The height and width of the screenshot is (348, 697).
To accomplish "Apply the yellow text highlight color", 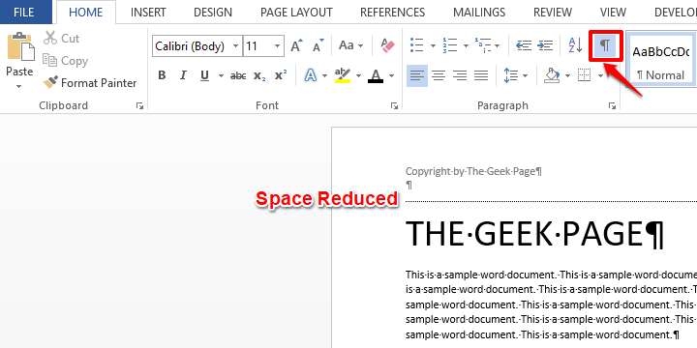I will point(343,75).
